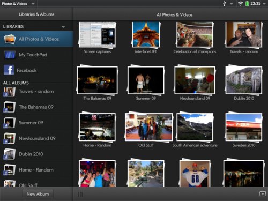Click the InterfaceLIFT caption
The width and height of the screenshot is (268, 201).
(146, 51)
